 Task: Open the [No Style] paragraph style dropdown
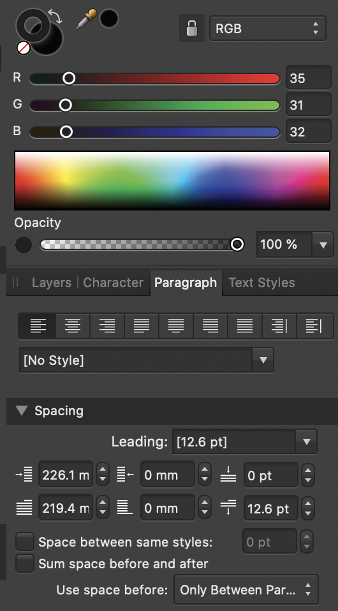pos(146,360)
